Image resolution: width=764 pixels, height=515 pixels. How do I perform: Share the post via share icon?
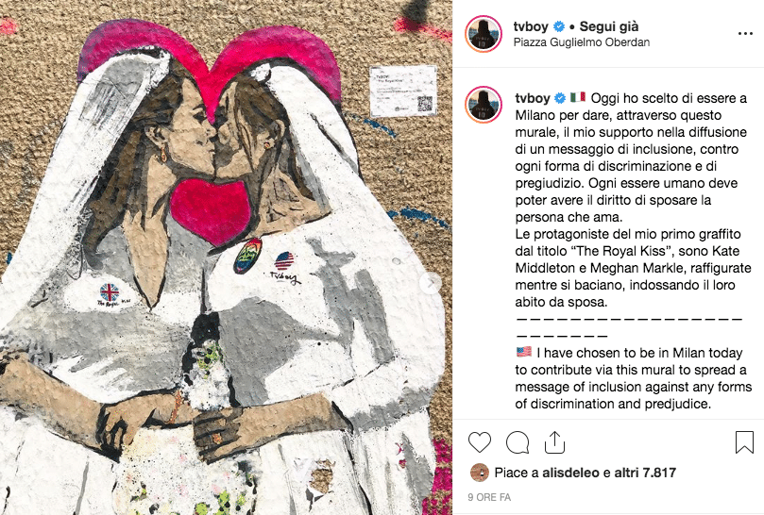554,442
